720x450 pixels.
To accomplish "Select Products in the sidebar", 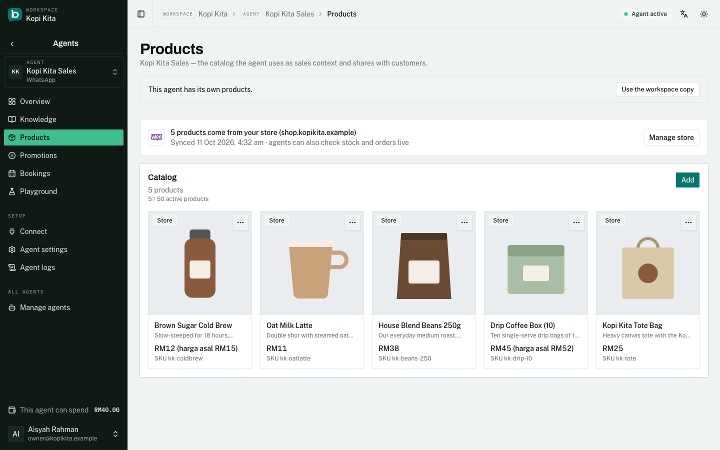I will 63,137.
